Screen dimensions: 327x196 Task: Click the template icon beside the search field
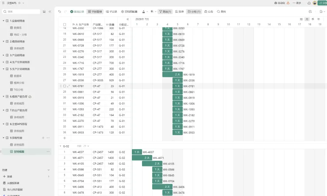click(x=44, y=11)
